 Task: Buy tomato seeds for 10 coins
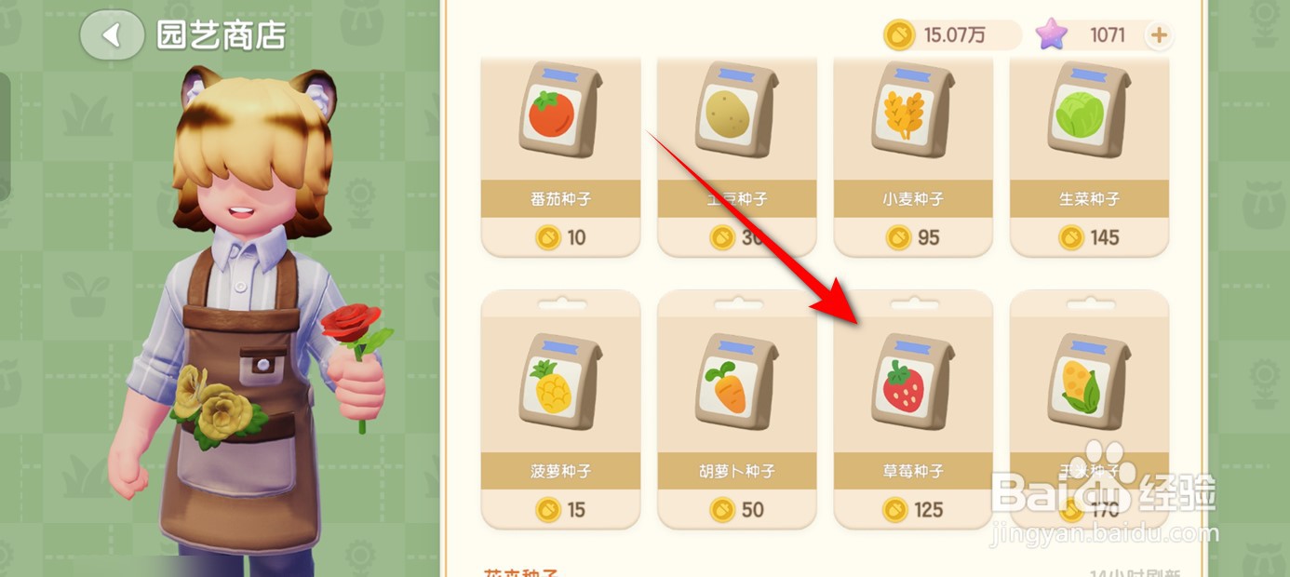tap(560, 237)
